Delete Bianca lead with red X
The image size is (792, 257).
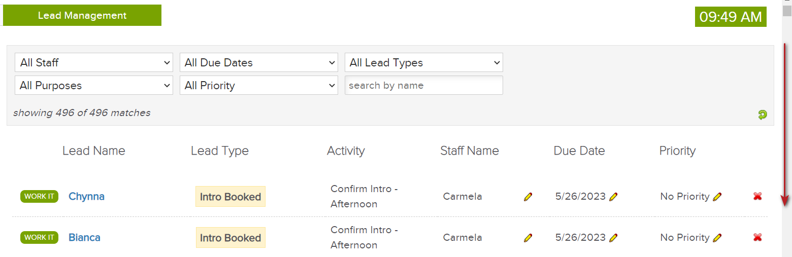(x=757, y=237)
